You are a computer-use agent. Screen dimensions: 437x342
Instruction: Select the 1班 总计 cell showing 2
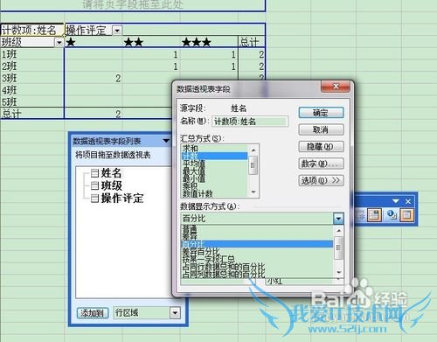click(x=252, y=54)
